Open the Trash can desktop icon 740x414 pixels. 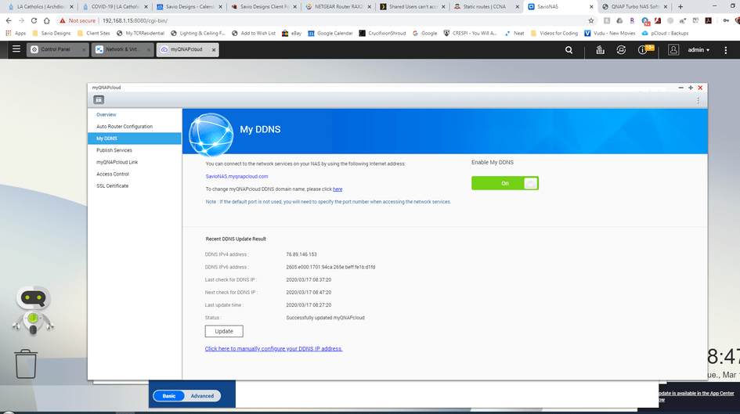pos(26,364)
